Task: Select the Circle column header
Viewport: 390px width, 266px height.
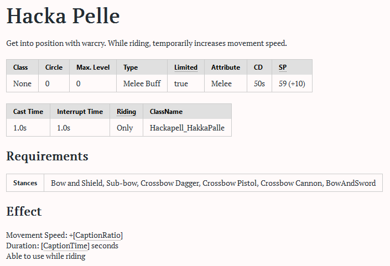Action: [54, 67]
